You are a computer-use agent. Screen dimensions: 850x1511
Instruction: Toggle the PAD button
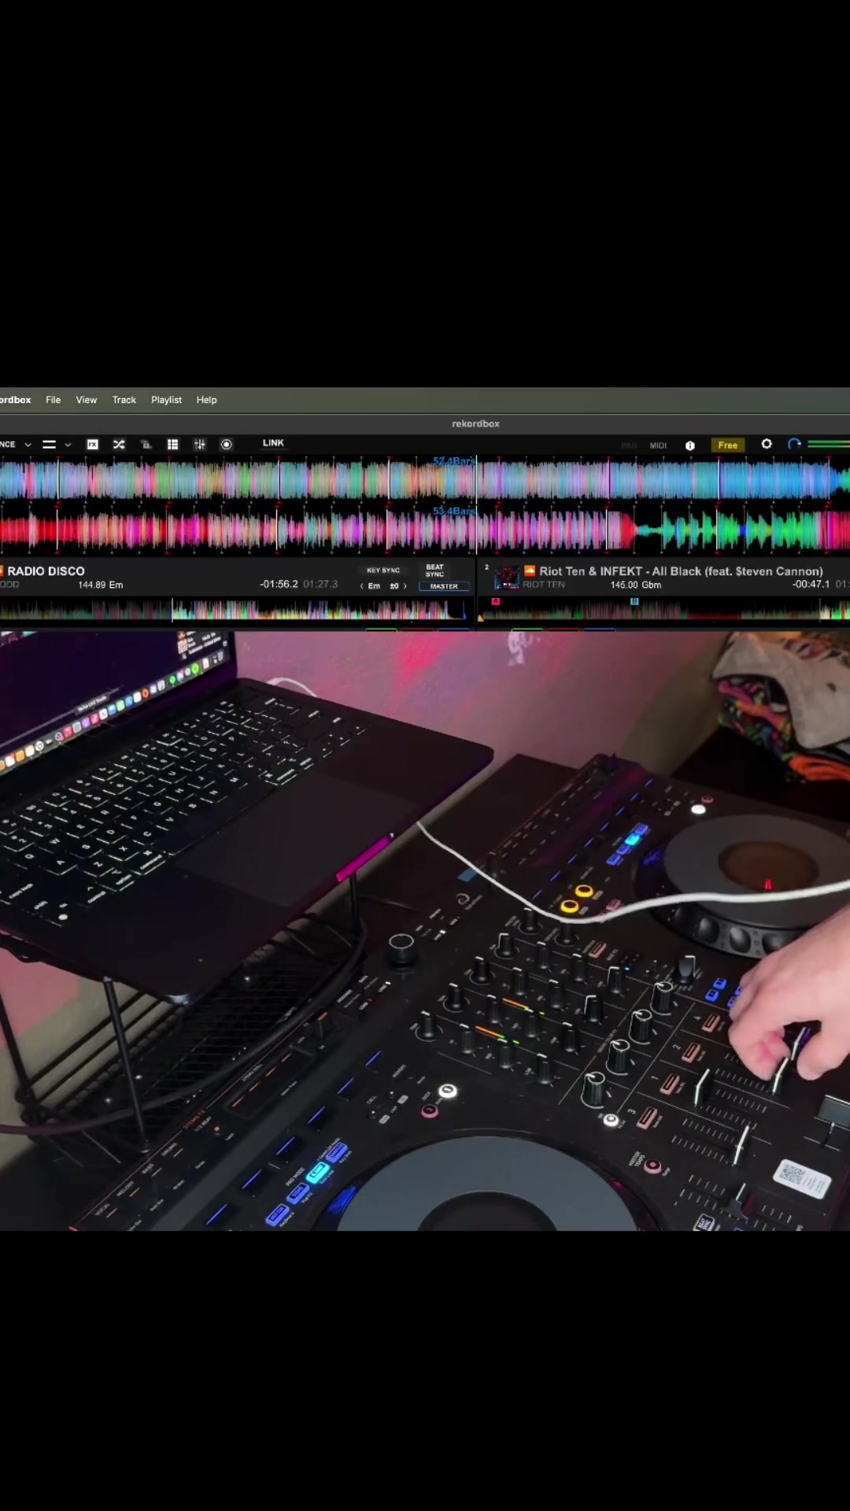[x=629, y=445]
